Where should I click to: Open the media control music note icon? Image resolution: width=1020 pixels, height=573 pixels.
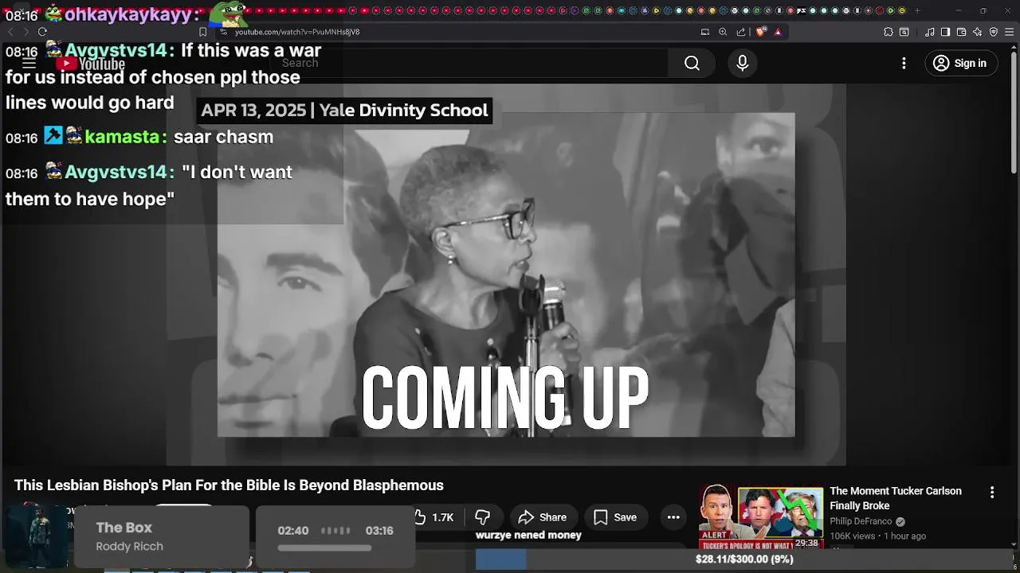pos(930,32)
